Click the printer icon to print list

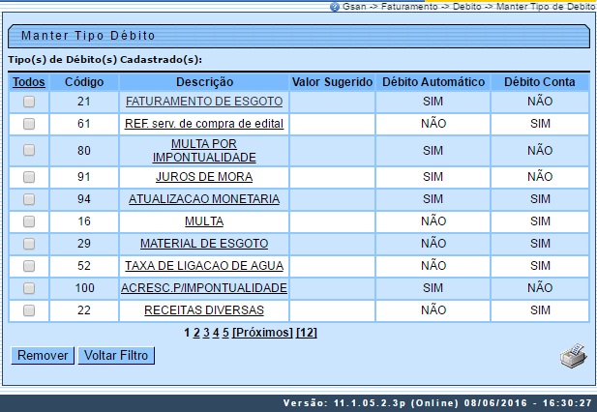point(574,356)
